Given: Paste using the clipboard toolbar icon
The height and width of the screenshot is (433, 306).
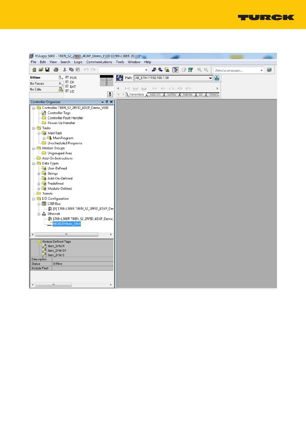Looking at the screenshot, I should click(78, 70).
